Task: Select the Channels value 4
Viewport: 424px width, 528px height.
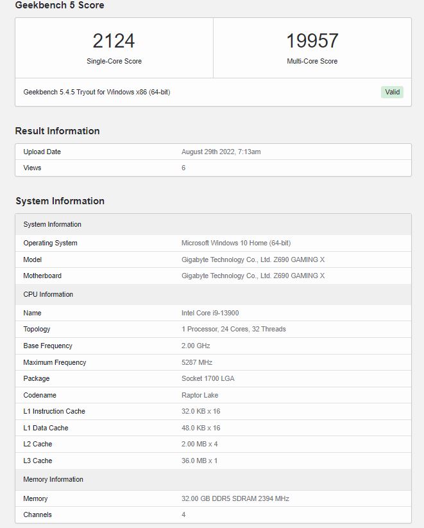Action: point(183,515)
